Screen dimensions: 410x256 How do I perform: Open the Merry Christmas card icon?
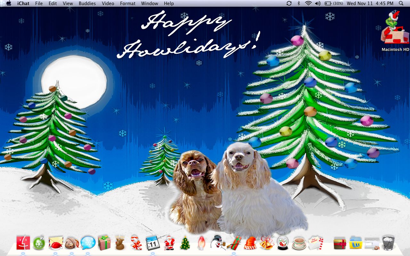point(316,243)
